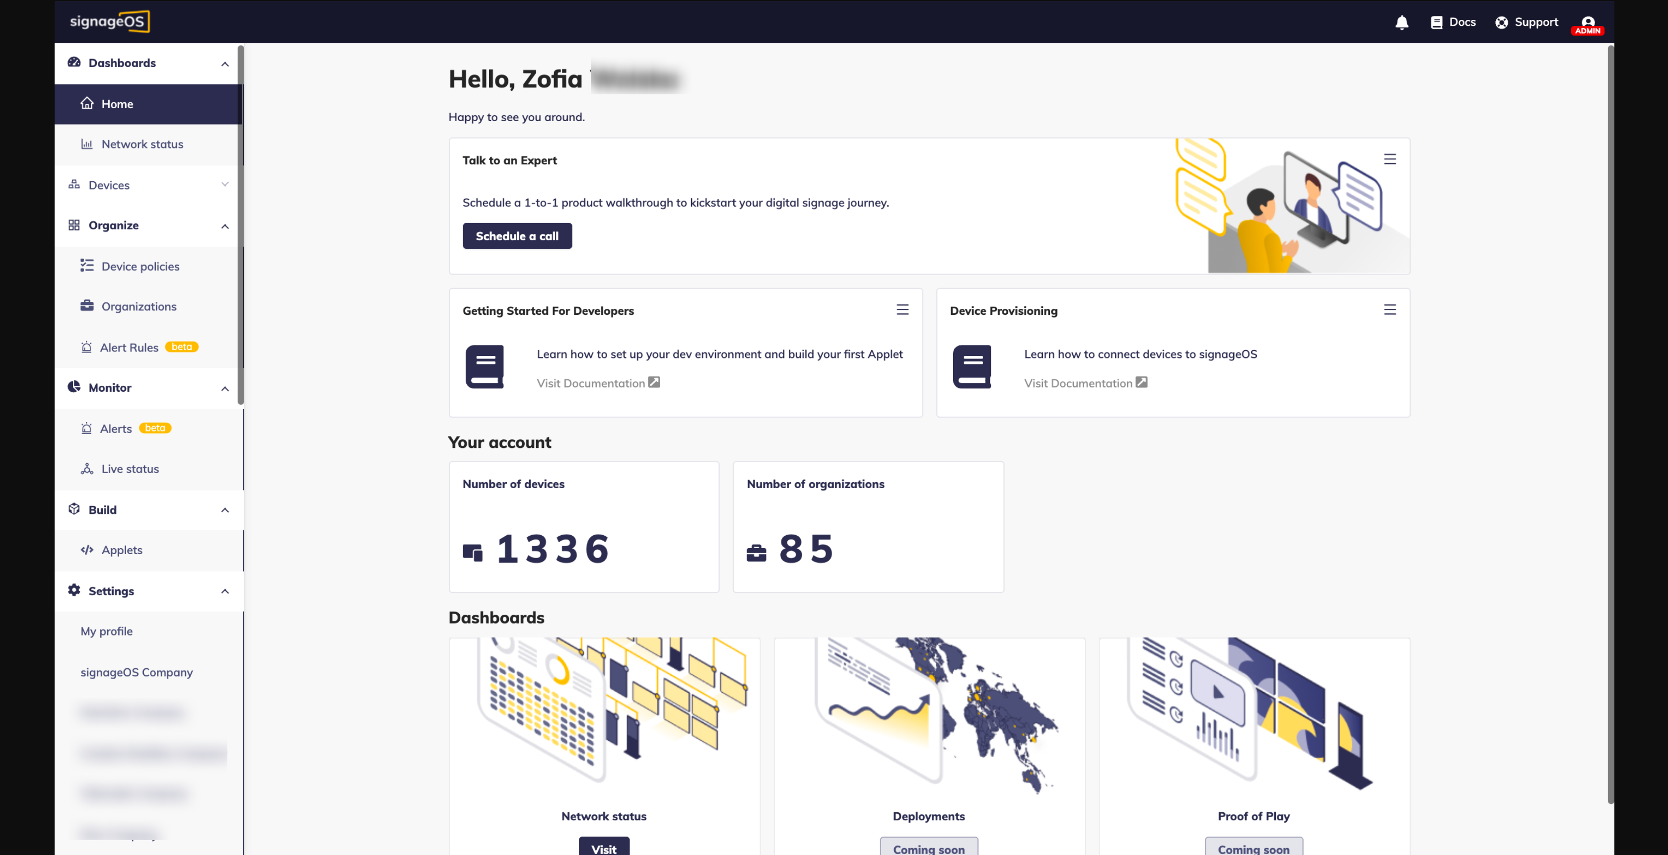Open the Device Provisioning widget hamburger menu

click(1390, 310)
